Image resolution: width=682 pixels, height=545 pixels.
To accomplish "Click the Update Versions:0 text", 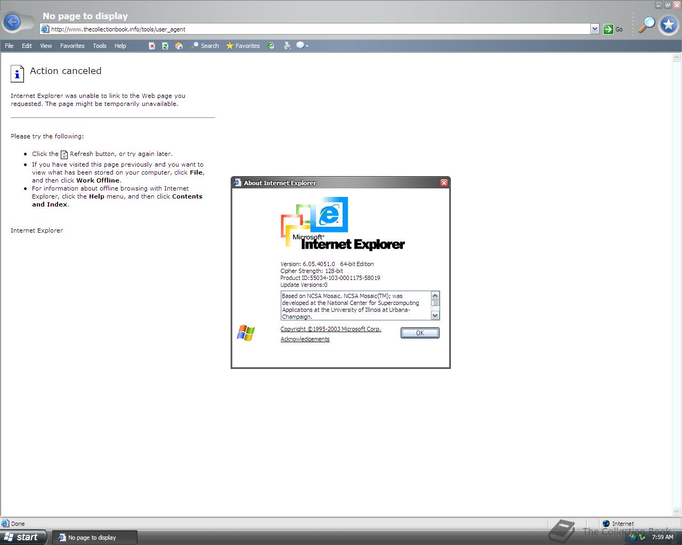I will (304, 285).
